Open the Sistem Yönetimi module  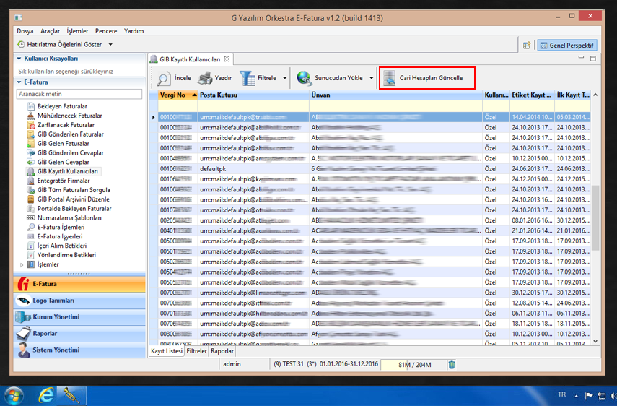tap(79, 350)
